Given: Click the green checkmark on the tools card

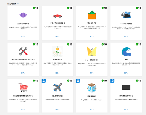Looking at the screenshot, I should tap(34, 44).
